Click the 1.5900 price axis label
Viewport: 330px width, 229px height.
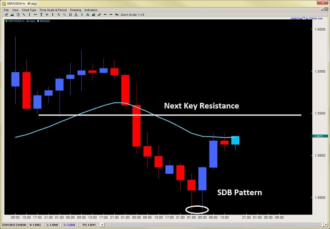(x=320, y=113)
